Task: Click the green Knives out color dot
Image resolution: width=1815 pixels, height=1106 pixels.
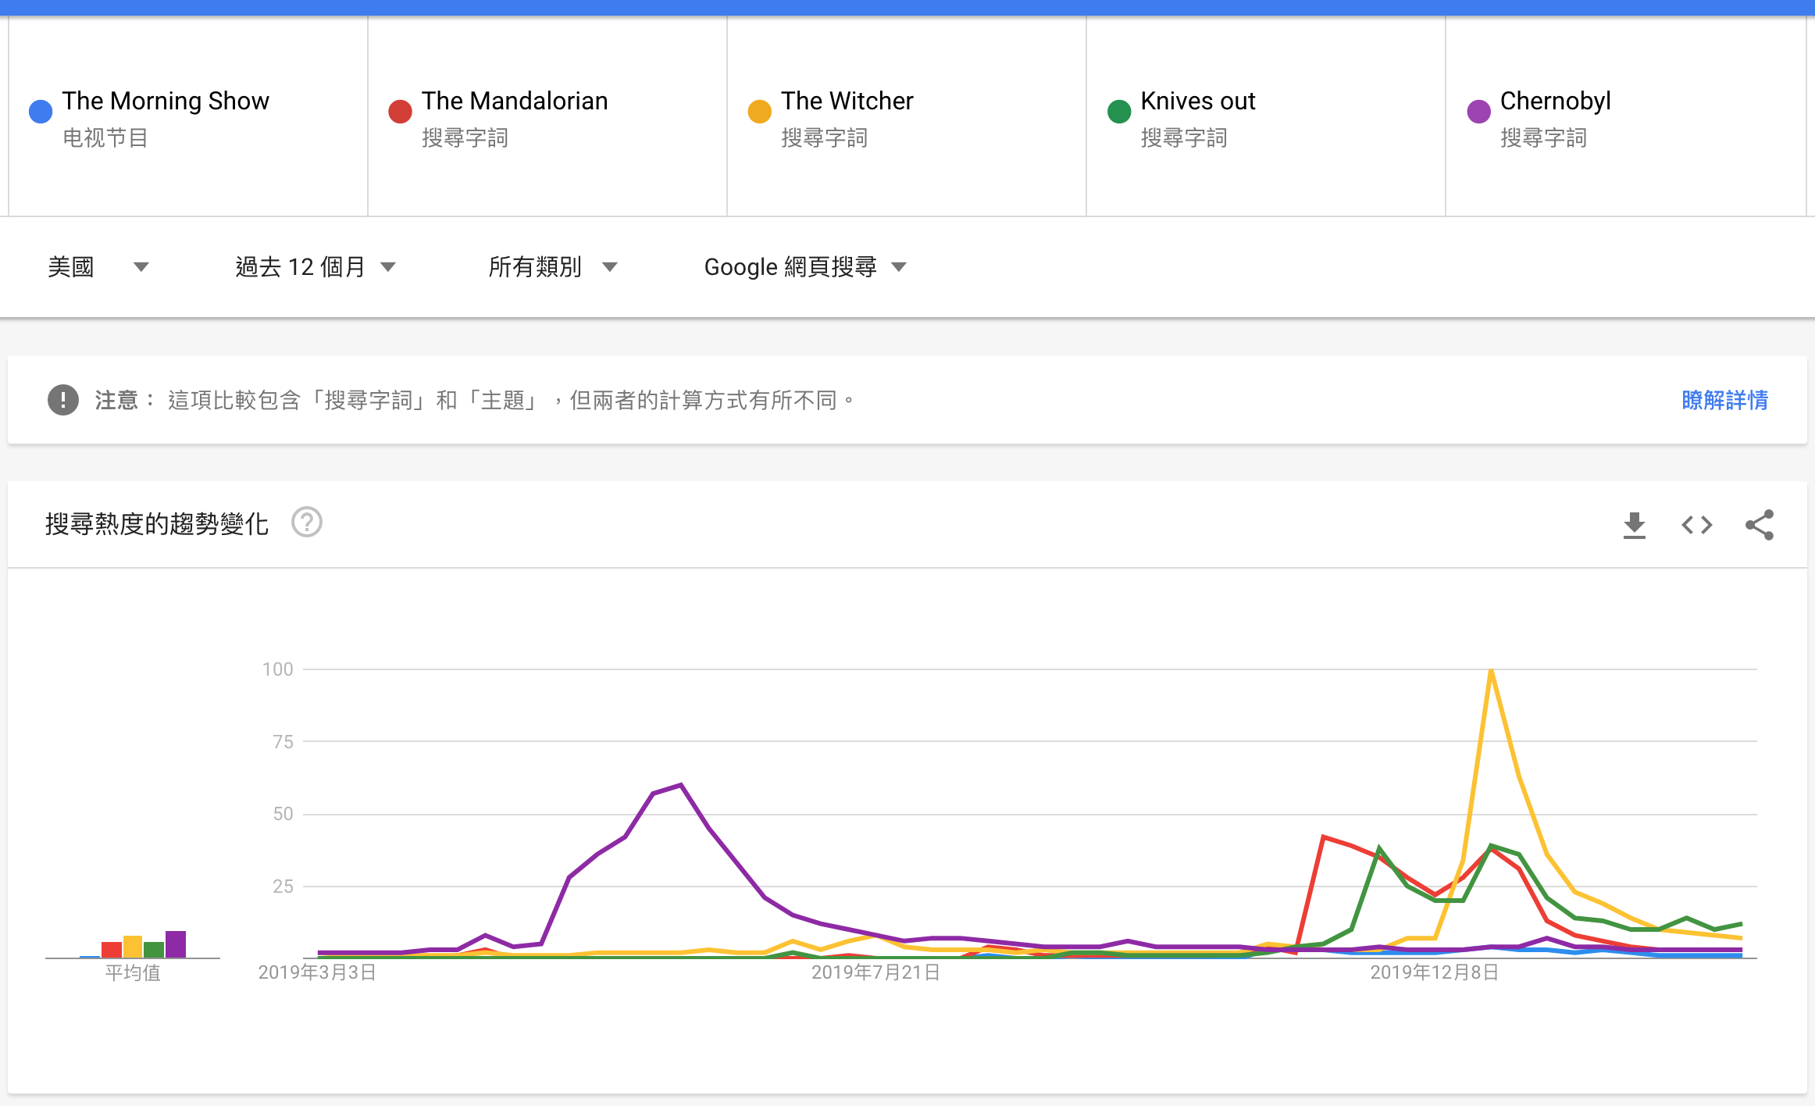Action: [1119, 112]
